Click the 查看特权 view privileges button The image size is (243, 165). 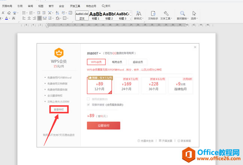pyautogui.click(x=59, y=109)
